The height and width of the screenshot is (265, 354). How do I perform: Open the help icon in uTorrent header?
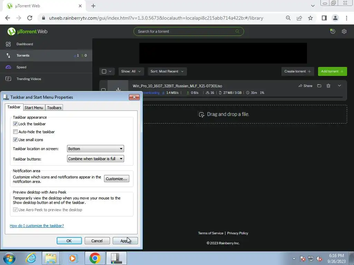pos(333,31)
